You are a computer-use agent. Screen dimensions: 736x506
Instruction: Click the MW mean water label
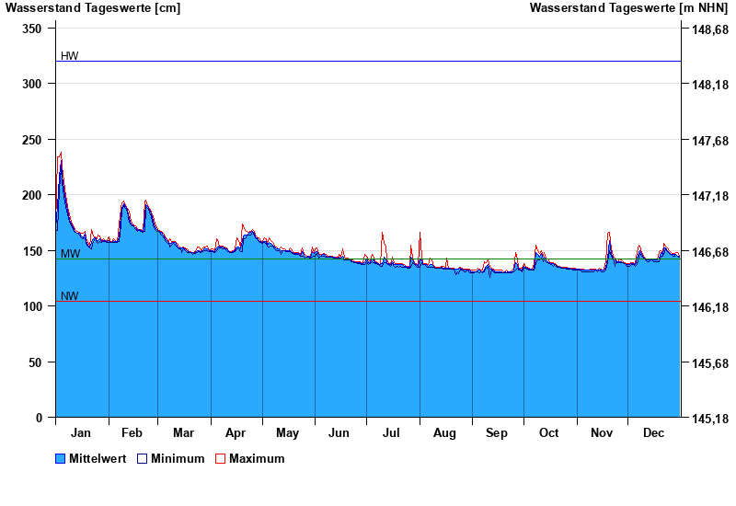click(x=70, y=254)
